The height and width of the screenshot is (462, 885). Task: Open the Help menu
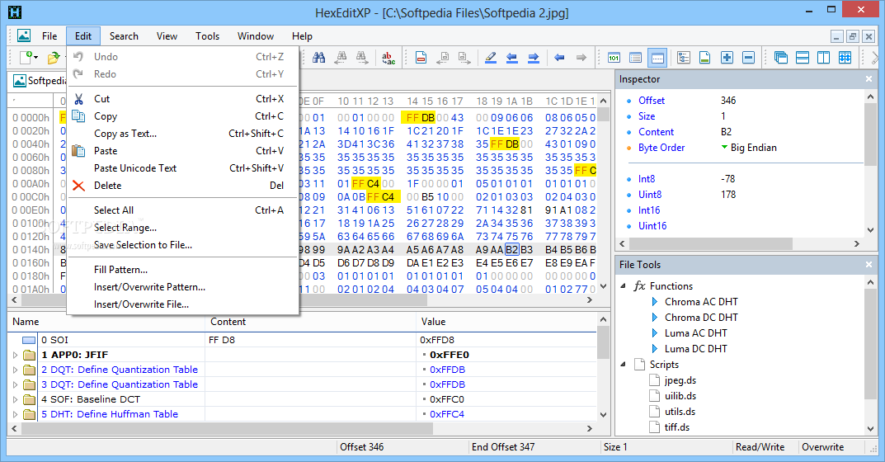click(x=302, y=35)
